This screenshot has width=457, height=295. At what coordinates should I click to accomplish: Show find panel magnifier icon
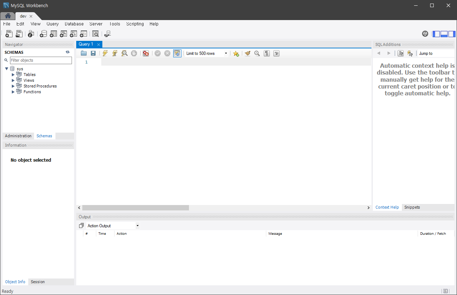point(257,53)
